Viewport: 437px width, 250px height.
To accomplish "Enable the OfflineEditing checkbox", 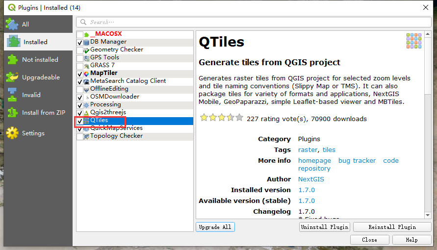I will tap(80, 89).
